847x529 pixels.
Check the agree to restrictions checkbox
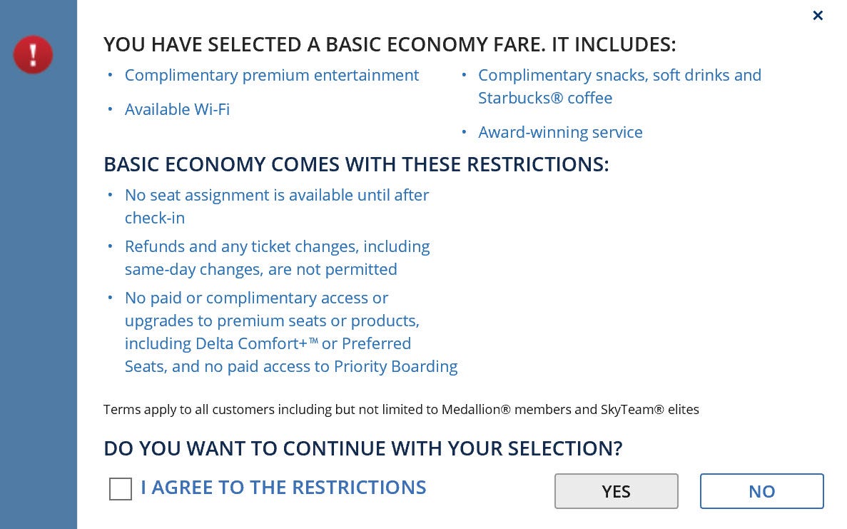pyautogui.click(x=121, y=489)
